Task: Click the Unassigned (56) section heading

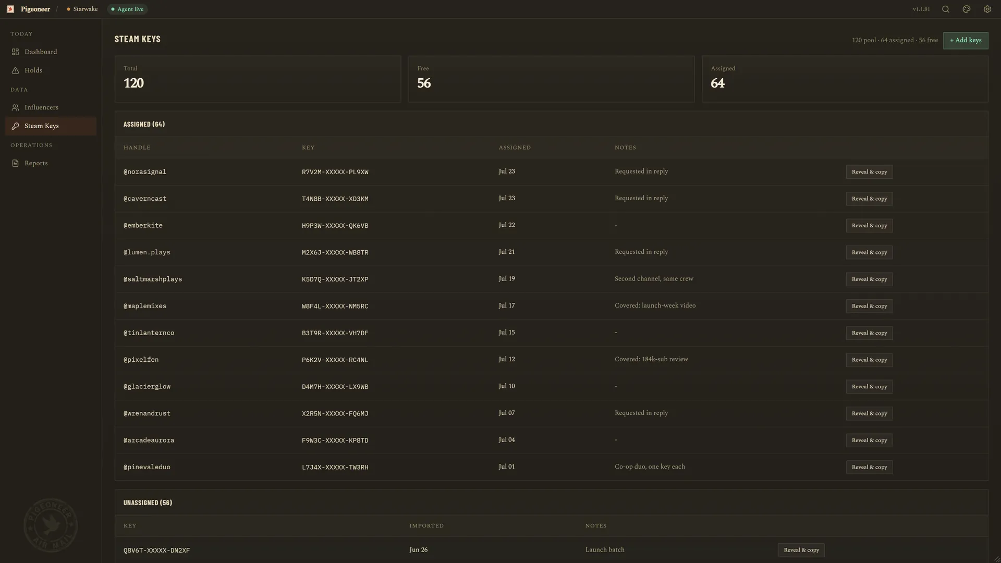Action: click(x=148, y=503)
